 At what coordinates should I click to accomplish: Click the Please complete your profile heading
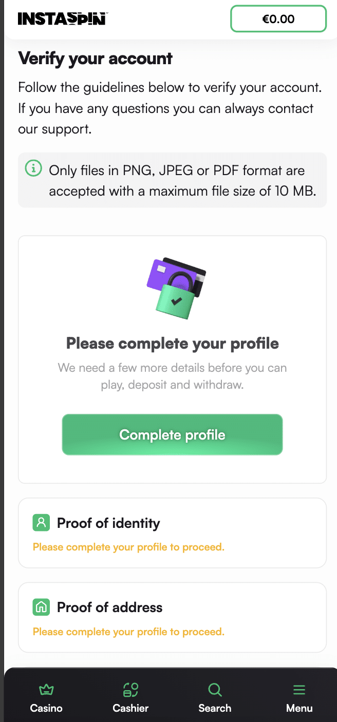[x=173, y=343]
